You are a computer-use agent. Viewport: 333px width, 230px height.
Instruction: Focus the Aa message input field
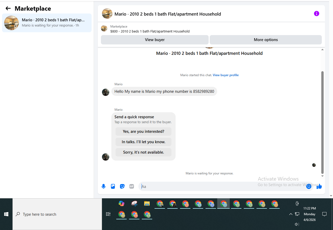(225, 186)
